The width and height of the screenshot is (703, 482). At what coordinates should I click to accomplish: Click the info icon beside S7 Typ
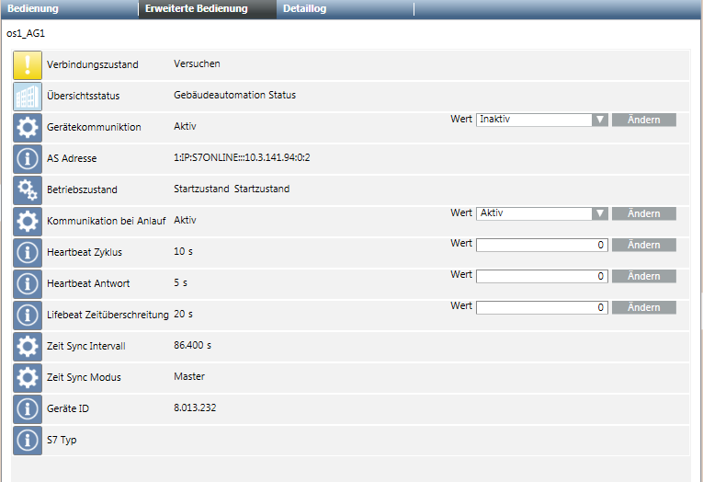[x=28, y=440]
